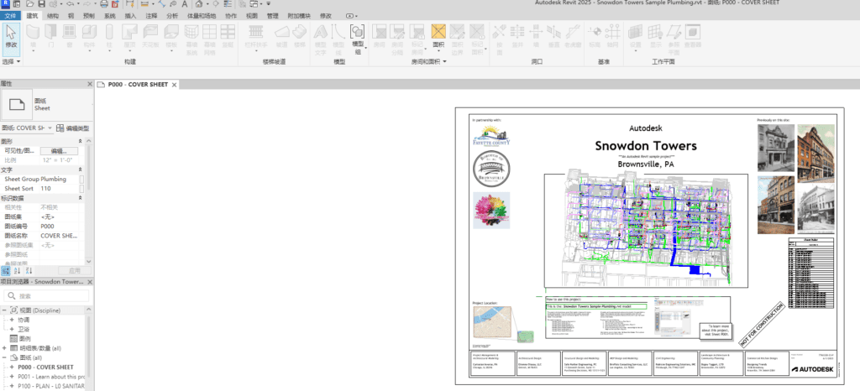This screenshot has height=391, width=860.
Task: Toggle the Sheet Group Plumbing checkbox
Action: click(x=81, y=179)
